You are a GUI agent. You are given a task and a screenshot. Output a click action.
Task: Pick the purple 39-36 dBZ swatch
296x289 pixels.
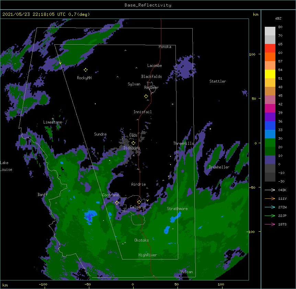tap(270, 117)
